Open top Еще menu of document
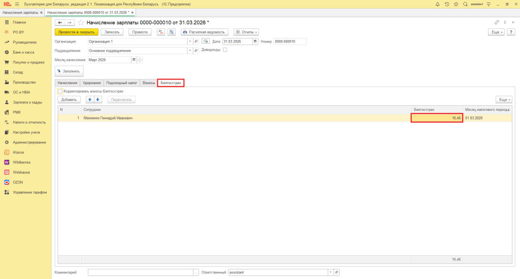Viewport: 520px width, 279px height. [x=497, y=32]
